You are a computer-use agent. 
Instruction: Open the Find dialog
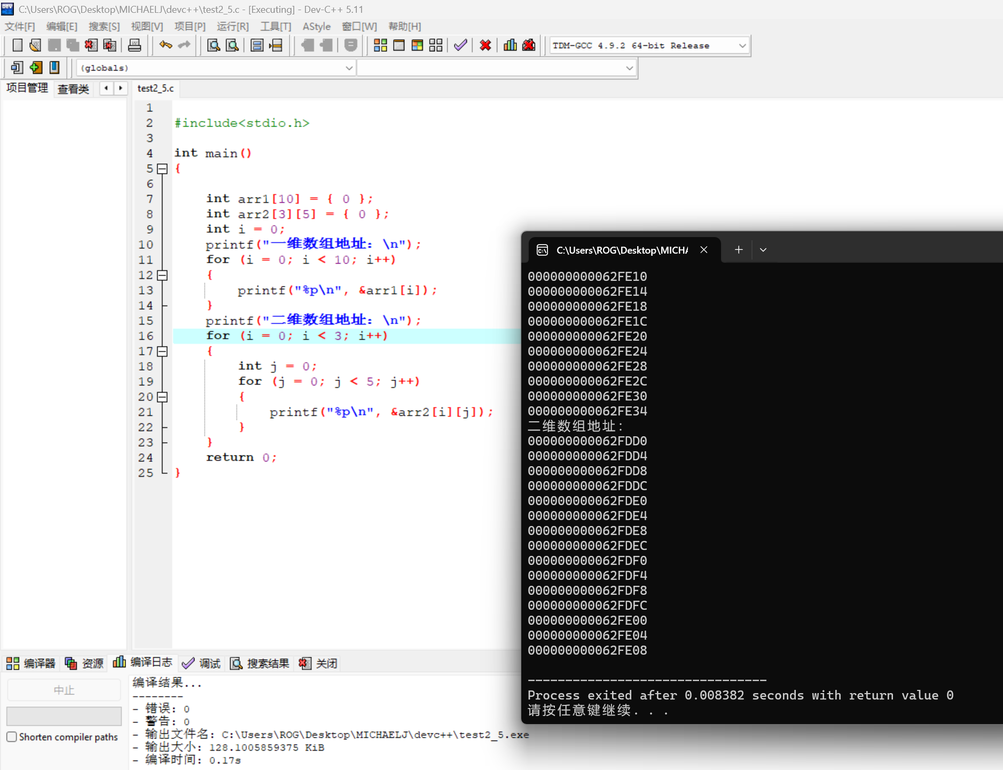214,45
